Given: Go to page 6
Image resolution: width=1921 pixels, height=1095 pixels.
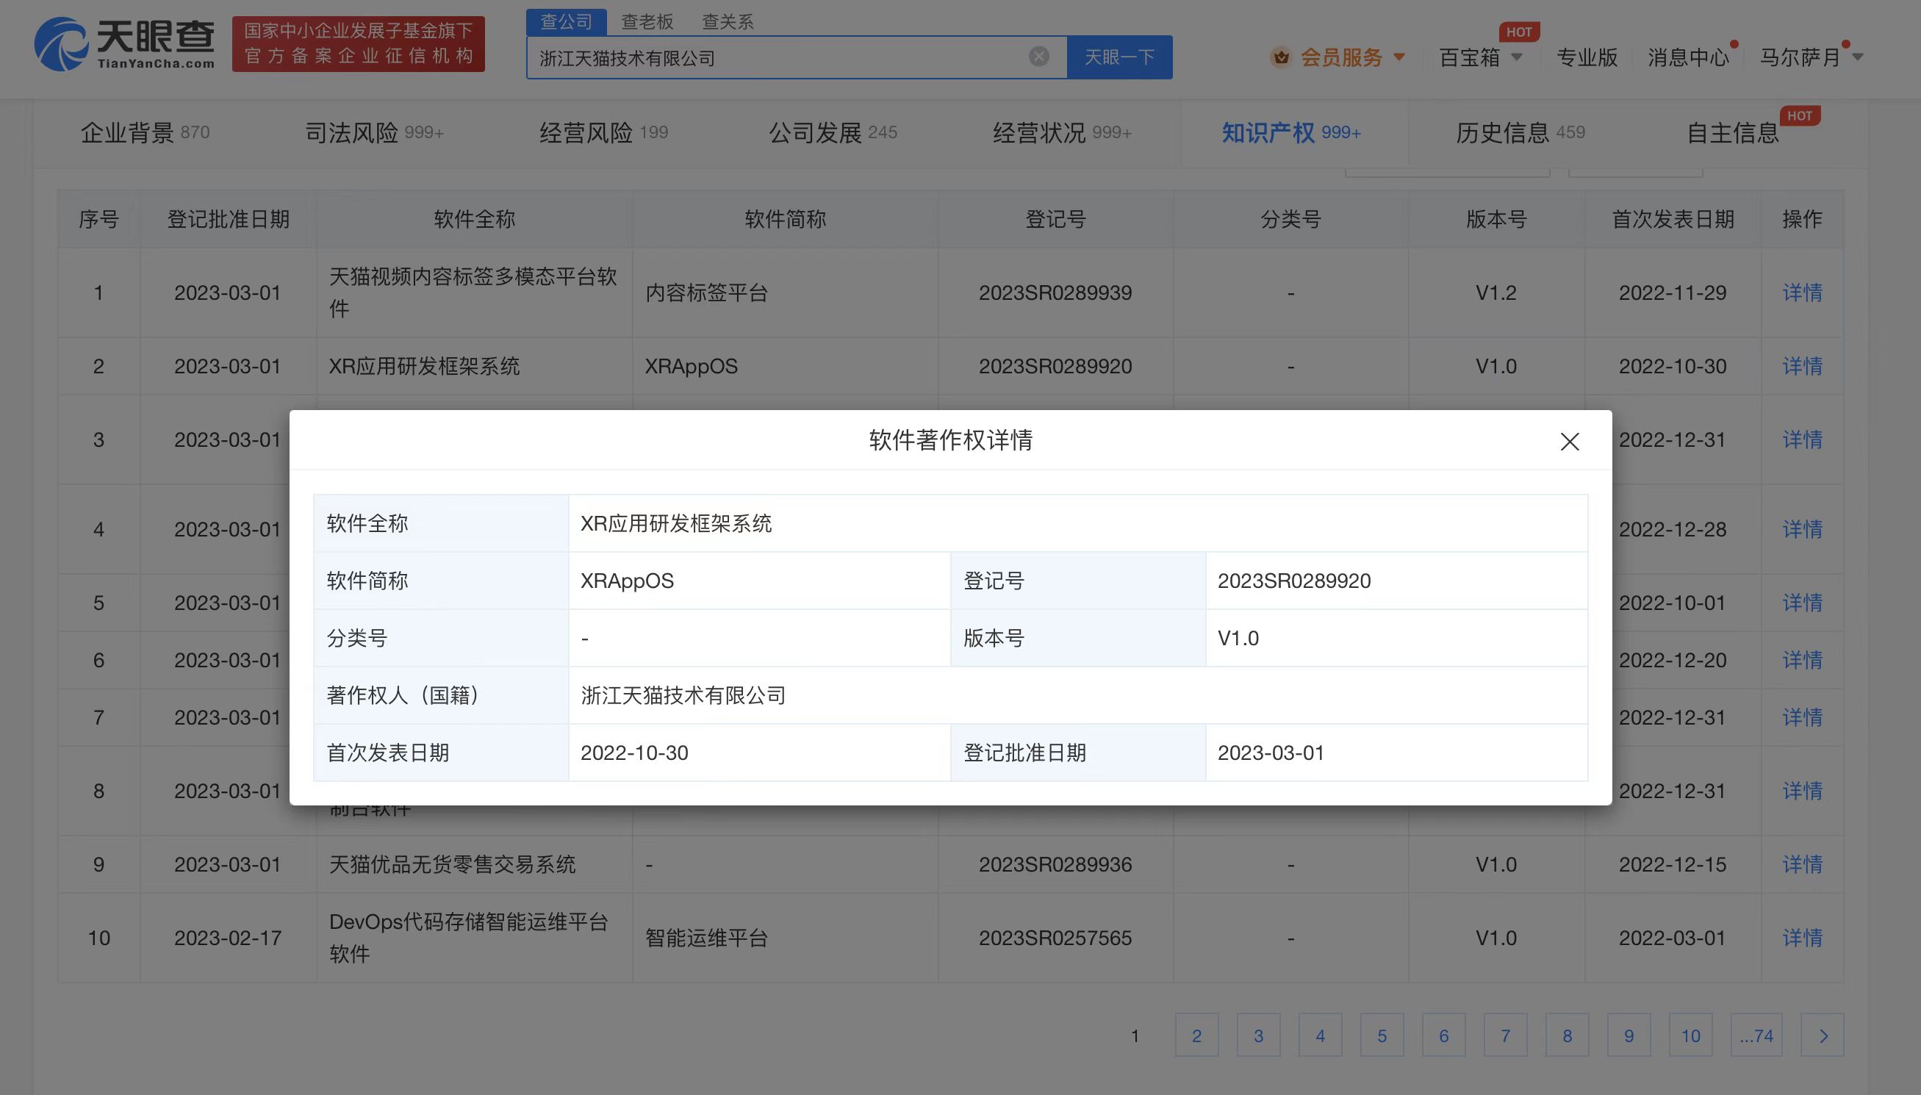Looking at the screenshot, I should click(x=1443, y=1035).
